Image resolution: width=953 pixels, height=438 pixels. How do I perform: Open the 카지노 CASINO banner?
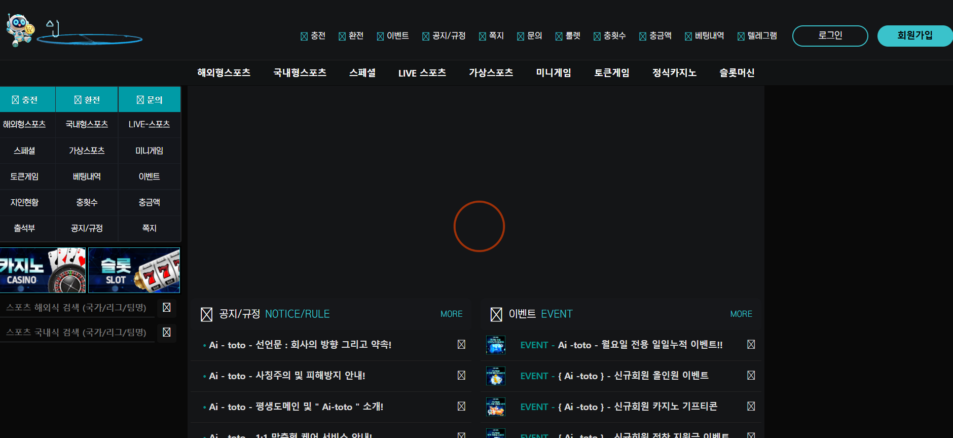(x=43, y=270)
